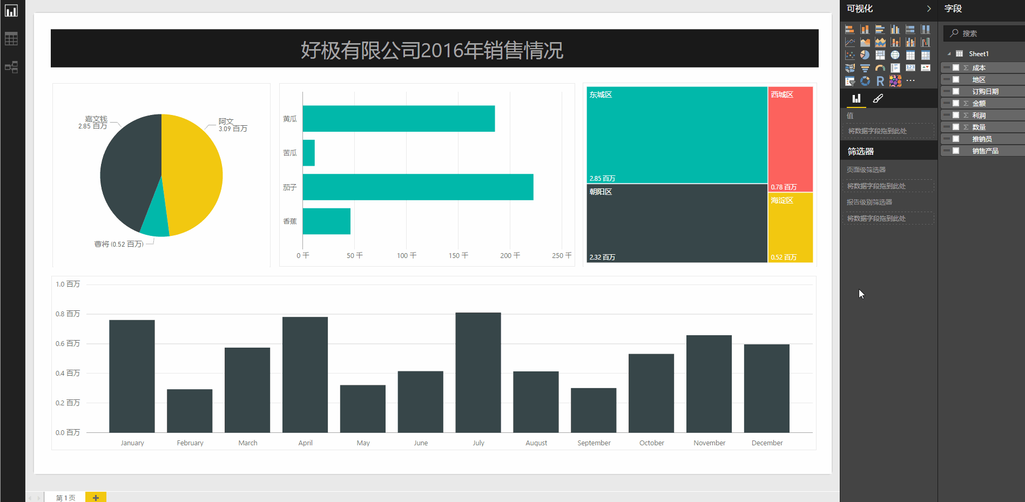Select the filled map visual
The height and width of the screenshot is (502, 1025).
(x=849, y=68)
